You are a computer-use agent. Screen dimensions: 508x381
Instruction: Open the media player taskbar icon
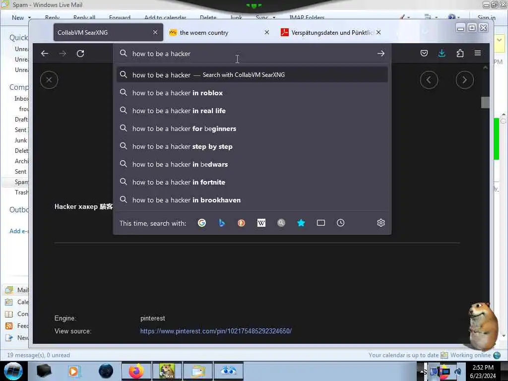click(x=74, y=371)
